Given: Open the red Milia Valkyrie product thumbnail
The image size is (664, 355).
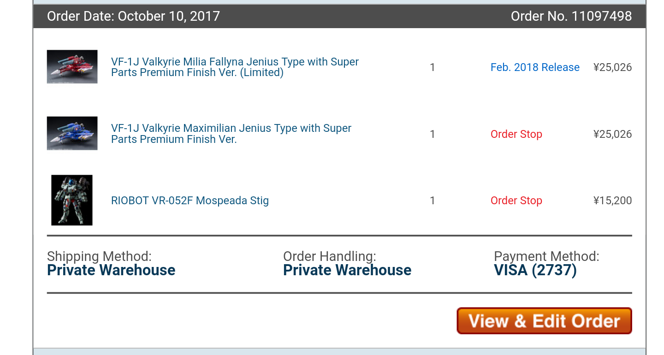Looking at the screenshot, I should 72,67.
